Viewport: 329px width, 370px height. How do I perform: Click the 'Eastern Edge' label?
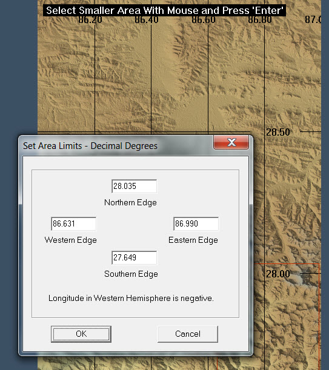click(193, 240)
